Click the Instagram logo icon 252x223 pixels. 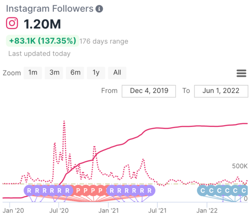(x=12, y=24)
